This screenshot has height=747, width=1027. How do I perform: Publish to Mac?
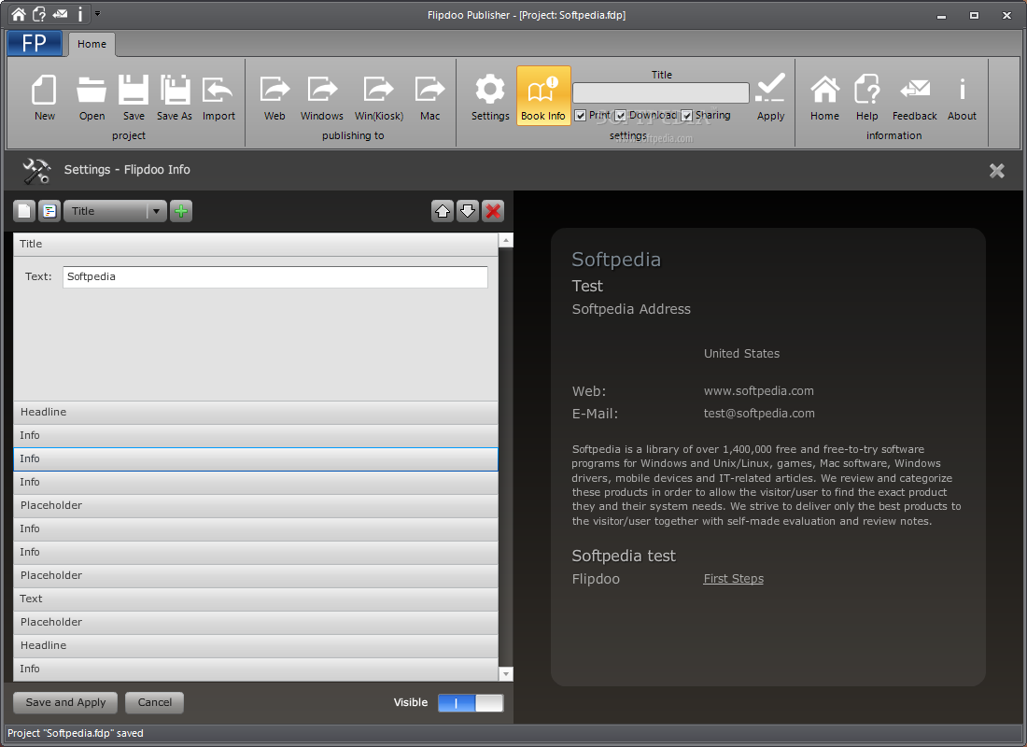click(x=429, y=98)
